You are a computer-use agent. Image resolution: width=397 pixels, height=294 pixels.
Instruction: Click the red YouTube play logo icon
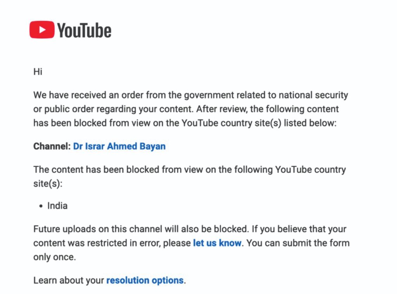click(42, 29)
